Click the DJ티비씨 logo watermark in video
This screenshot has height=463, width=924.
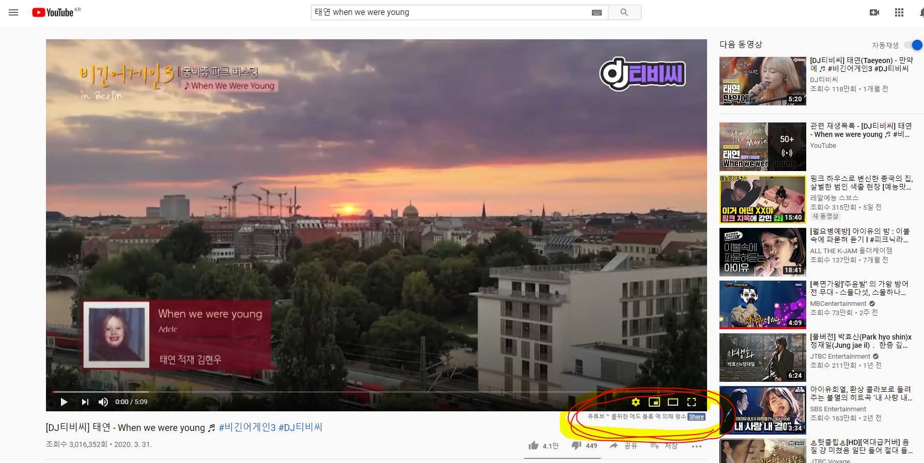[x=643, y=74]
